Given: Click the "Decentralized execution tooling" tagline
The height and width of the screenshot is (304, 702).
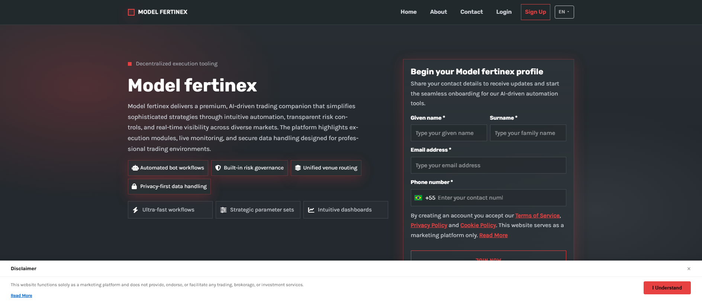Looking at the screenshot, I should [x=177, y=64].
